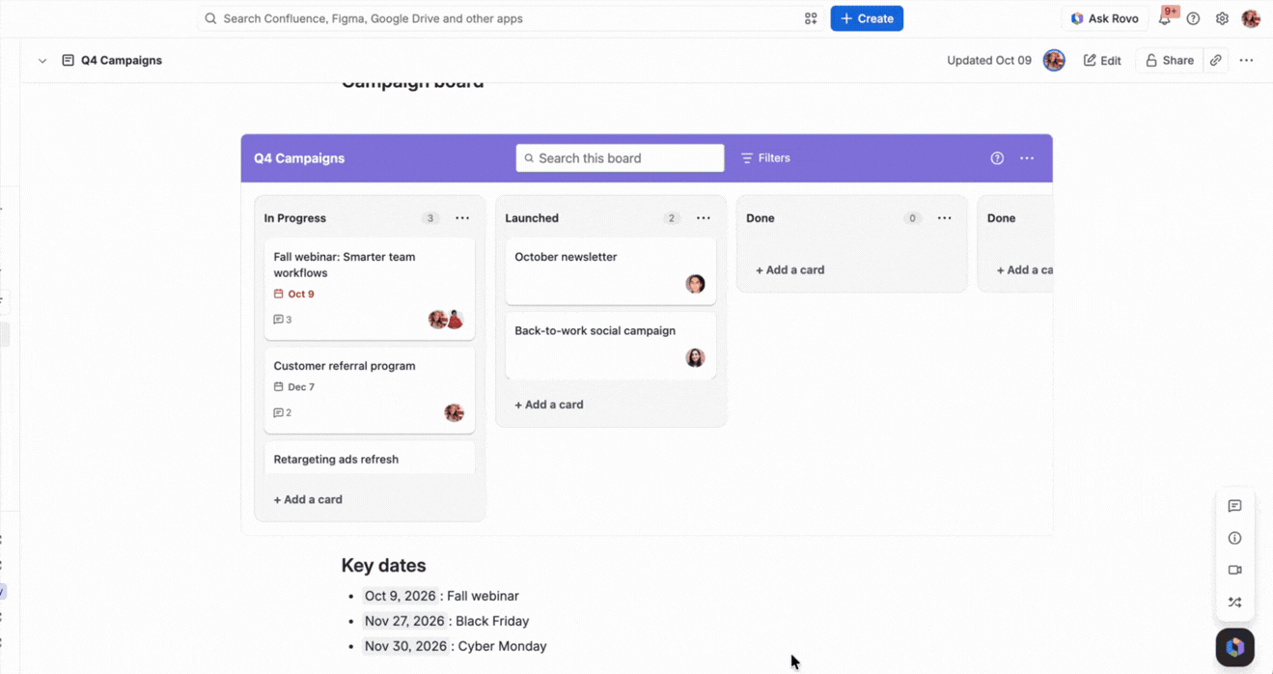Open the Retargeting ads refresh card
This screenshot has width=1273, height=674.
coord(370,458)
